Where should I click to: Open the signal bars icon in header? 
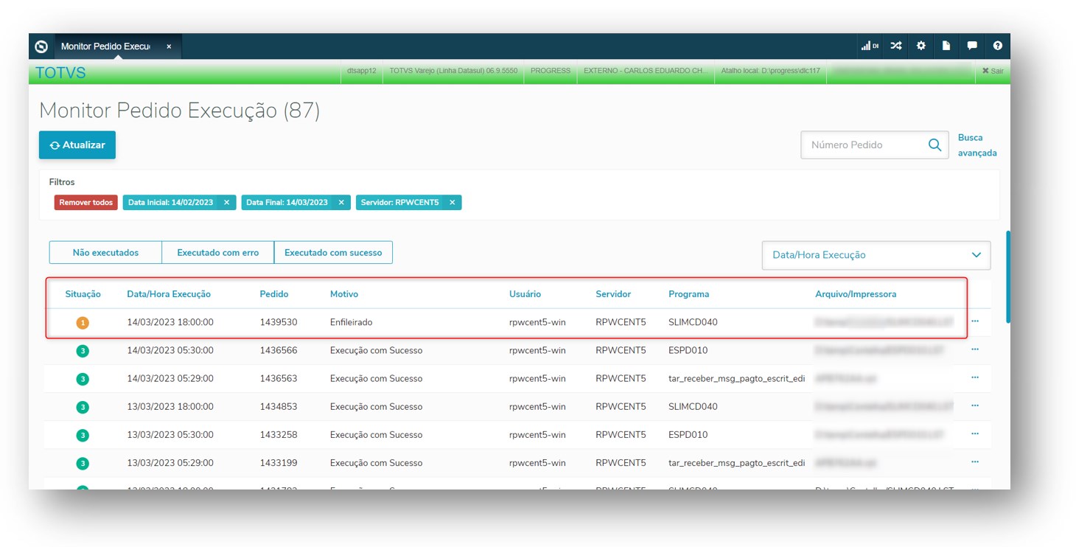pos(870,46)
